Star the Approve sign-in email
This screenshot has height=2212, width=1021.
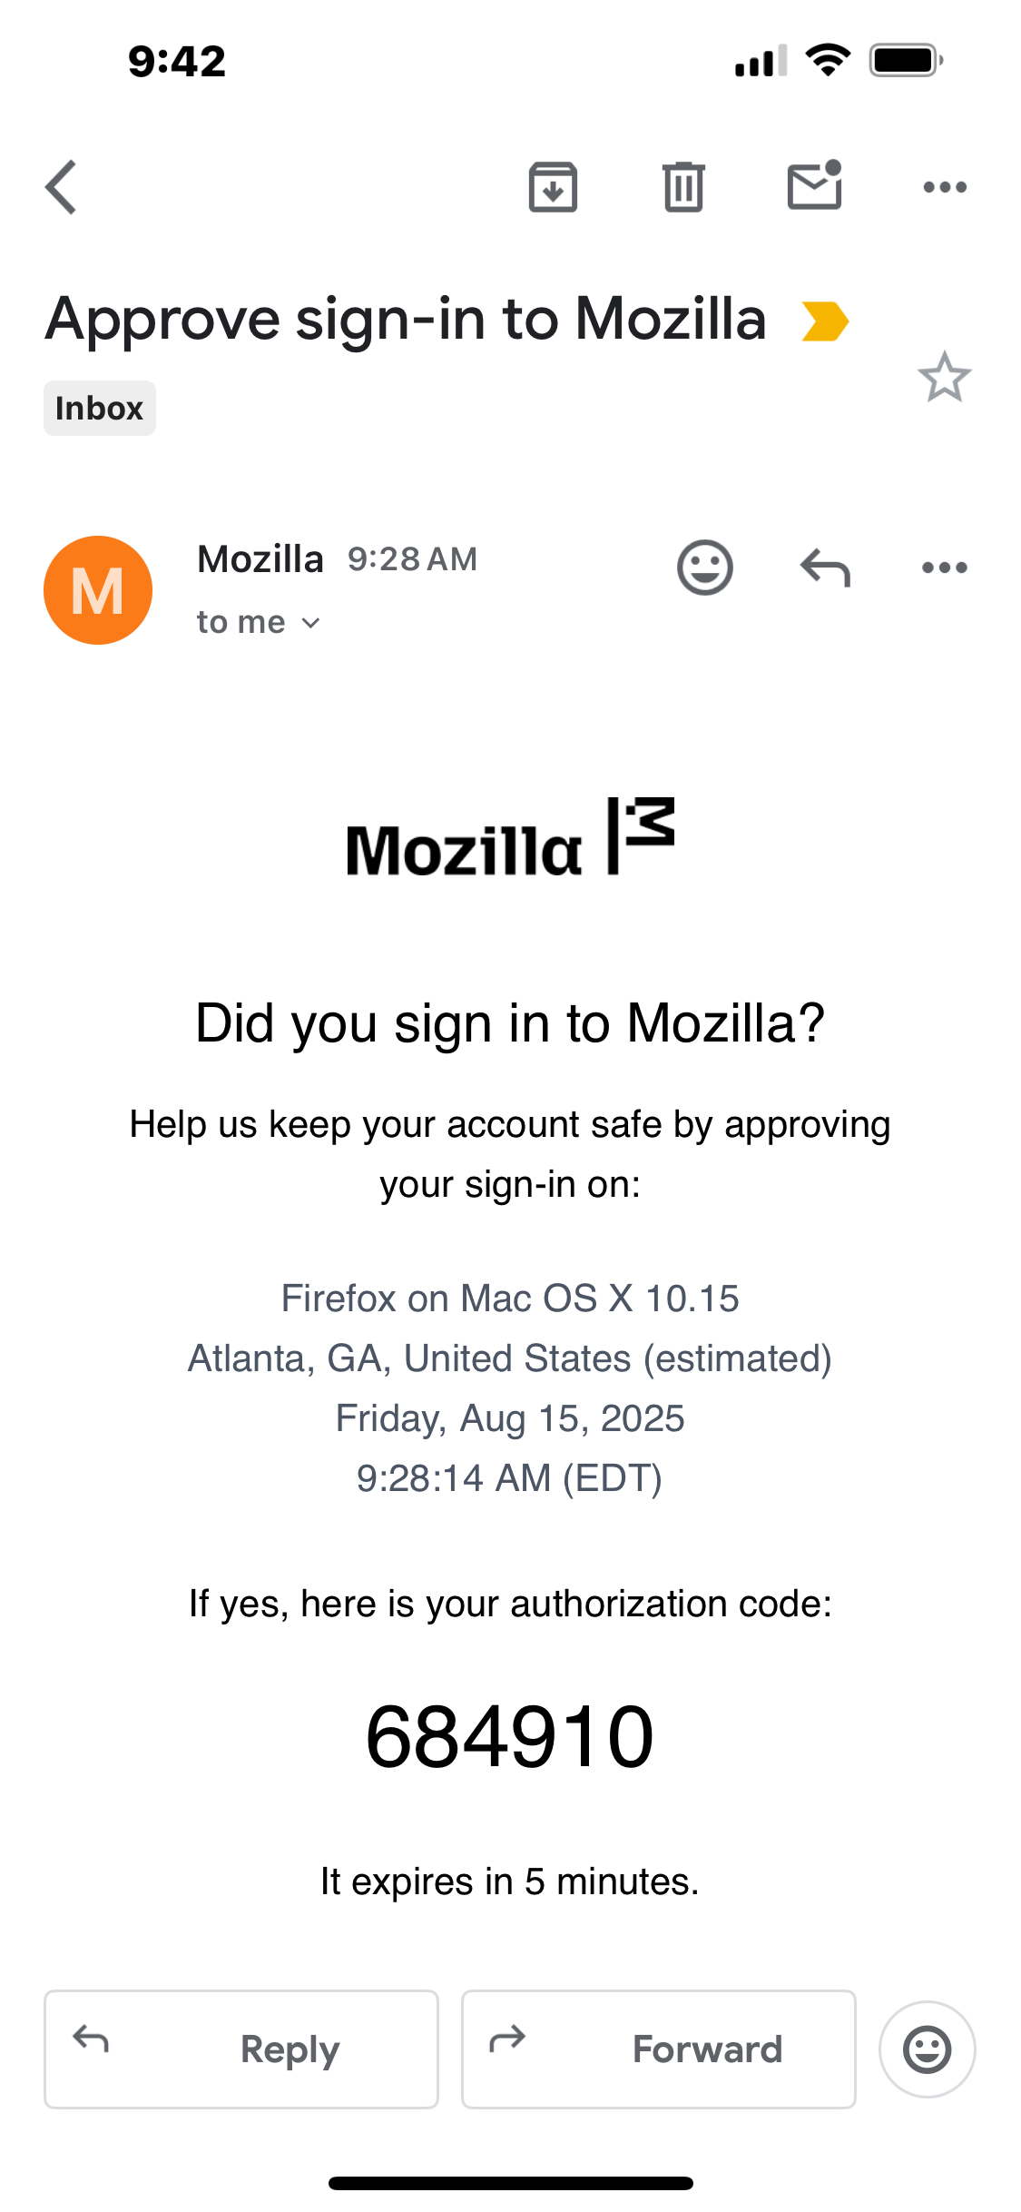pos(944,377)
